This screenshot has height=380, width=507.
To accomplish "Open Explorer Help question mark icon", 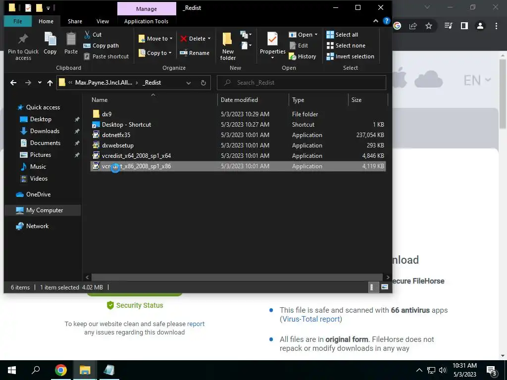I will pyautogui.click(x=386, y=21).
